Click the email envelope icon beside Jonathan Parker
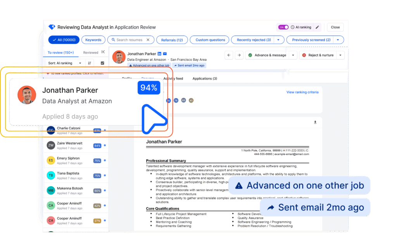 [165, 54]
